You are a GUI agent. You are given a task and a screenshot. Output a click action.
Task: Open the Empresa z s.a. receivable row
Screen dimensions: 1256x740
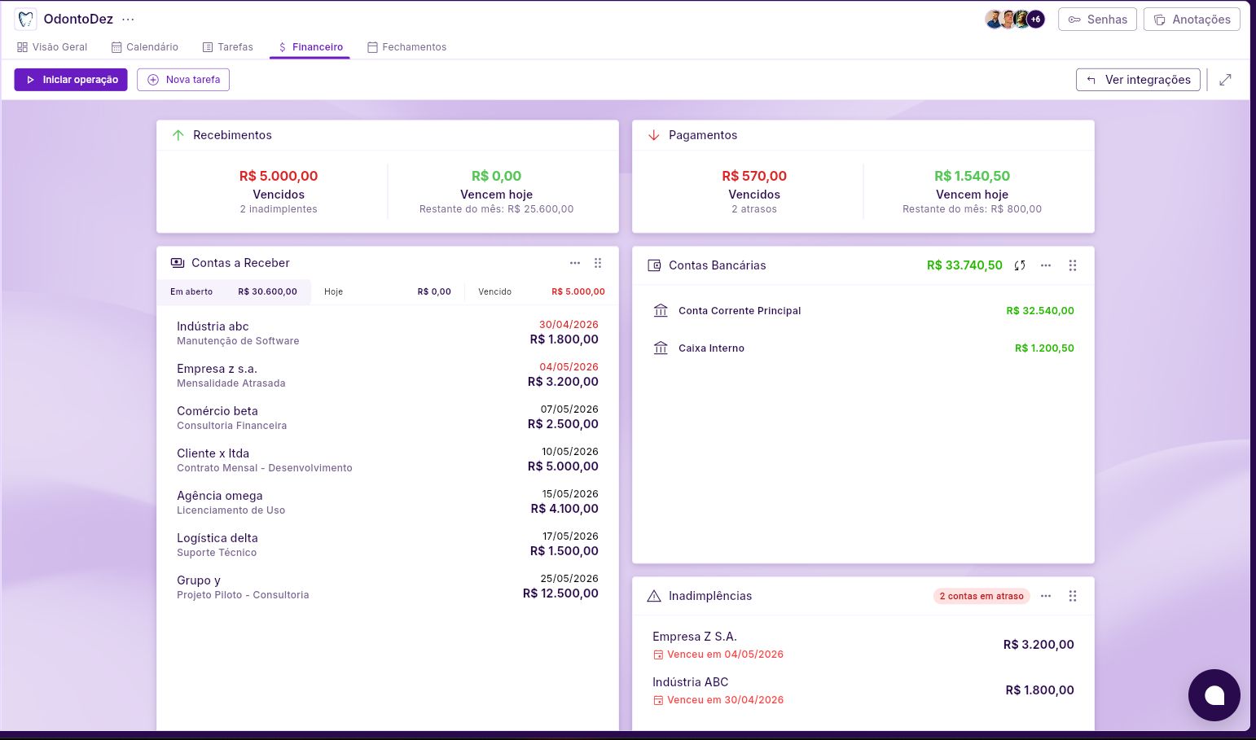[x=388, y=375]
